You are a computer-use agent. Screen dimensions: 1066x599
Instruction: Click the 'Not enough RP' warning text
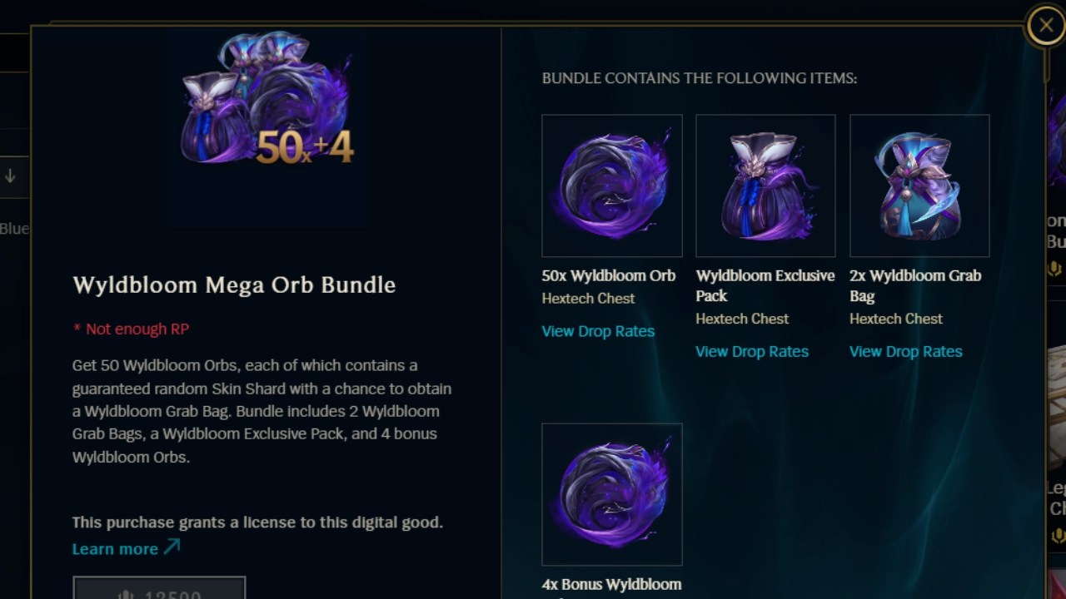[x=132, y=329]
